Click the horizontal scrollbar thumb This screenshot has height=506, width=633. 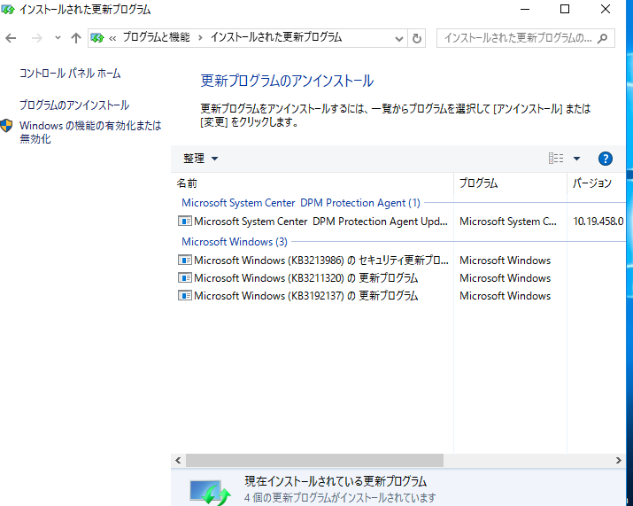[314, 460]
